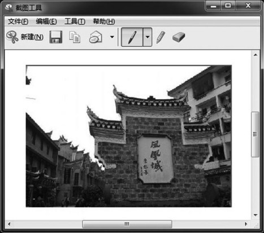Select the Eraser tool
The height and width of the screenshot is (233, 264).
coord(179,37)
